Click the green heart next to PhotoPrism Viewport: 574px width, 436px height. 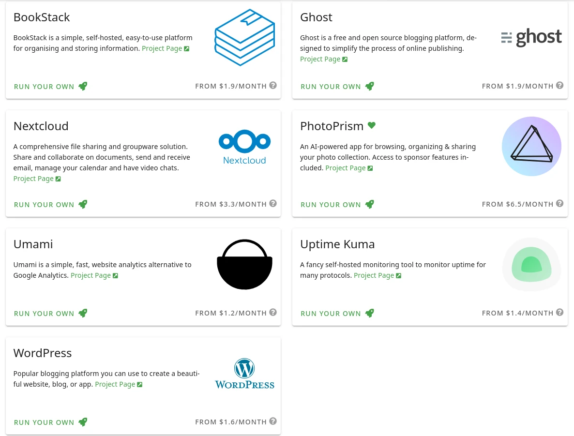tap(372, 125)
